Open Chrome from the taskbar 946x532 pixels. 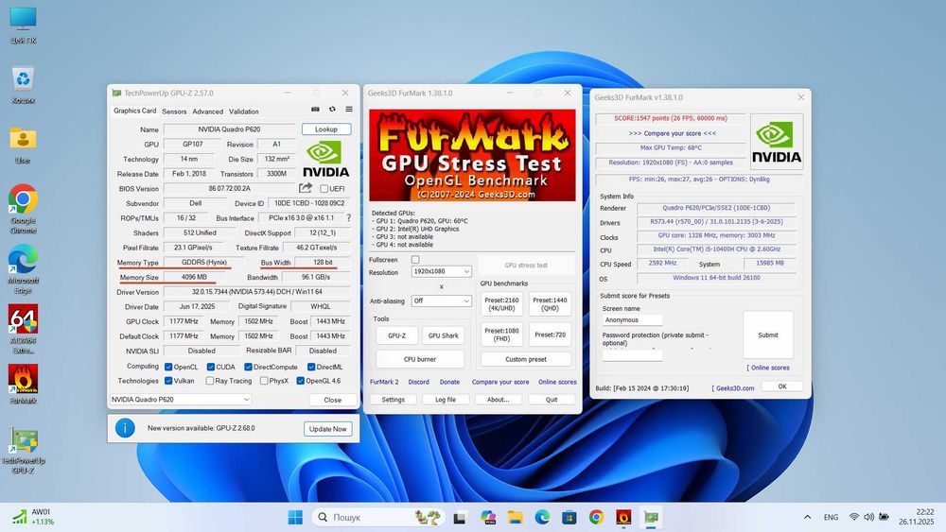[597, 517]
